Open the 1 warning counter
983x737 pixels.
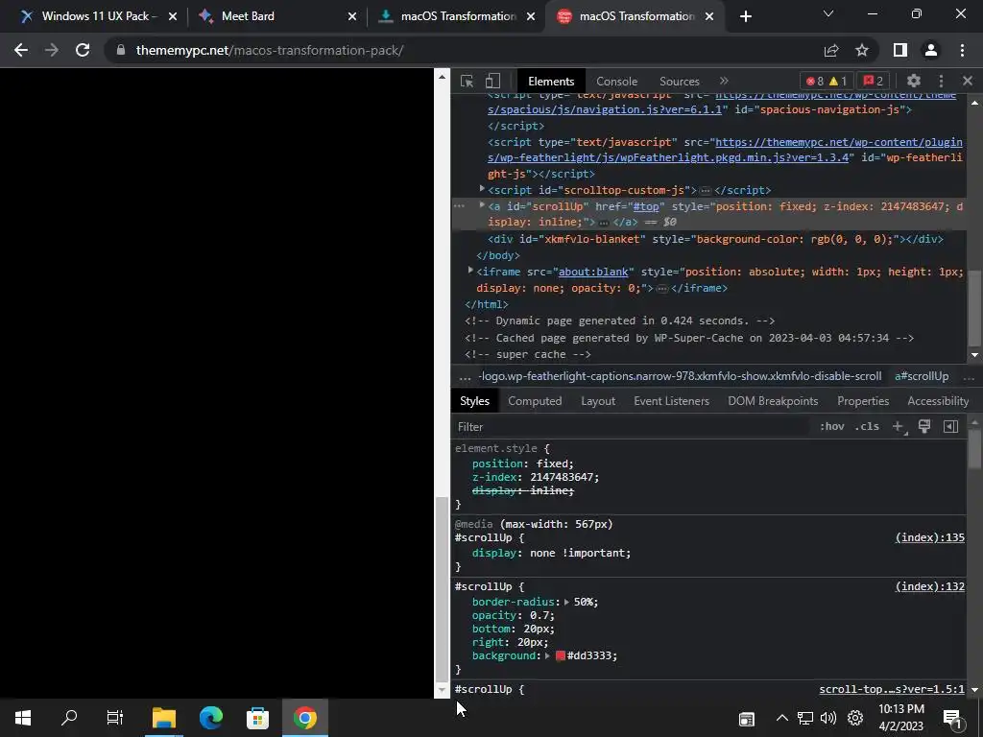[x=838, y=81]
